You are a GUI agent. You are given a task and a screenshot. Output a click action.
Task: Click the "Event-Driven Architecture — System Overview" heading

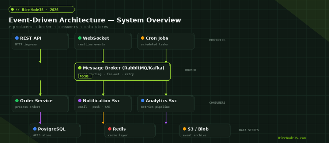[x=95, y=20]
